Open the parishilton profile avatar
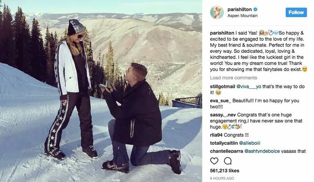Image resolution: width=314 pixels, height=182 pixels. point(217,12)
